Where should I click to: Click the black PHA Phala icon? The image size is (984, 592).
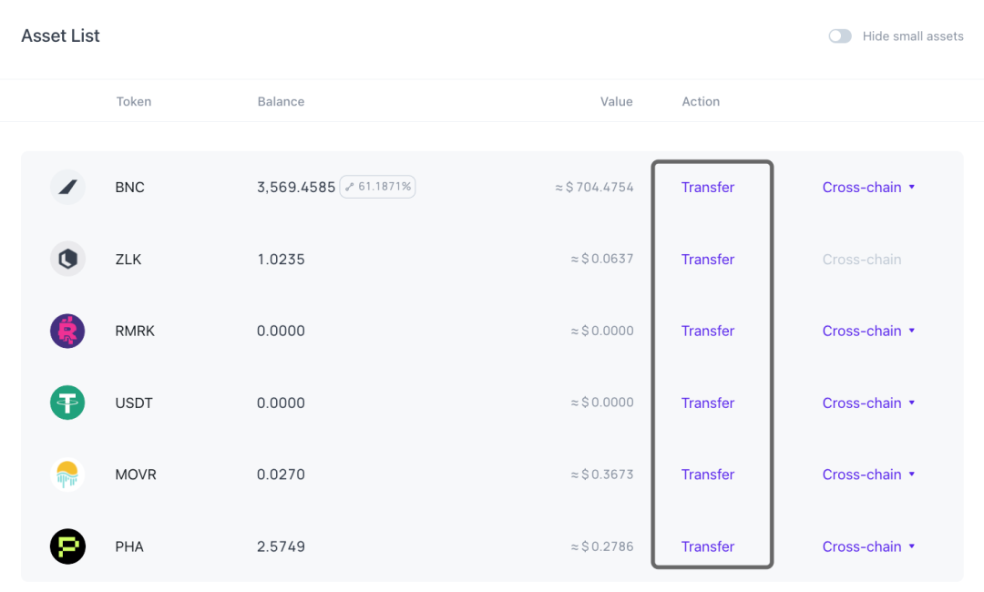point(67,546)
